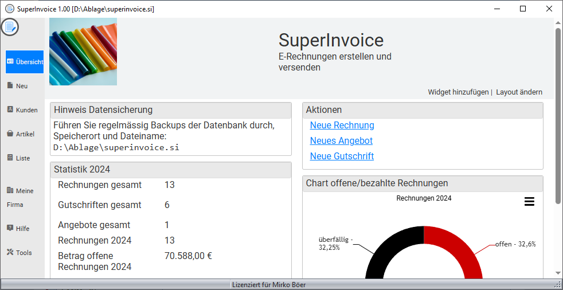
Task: Open the Übersicht dashboard section
Action: click(25, 62)
